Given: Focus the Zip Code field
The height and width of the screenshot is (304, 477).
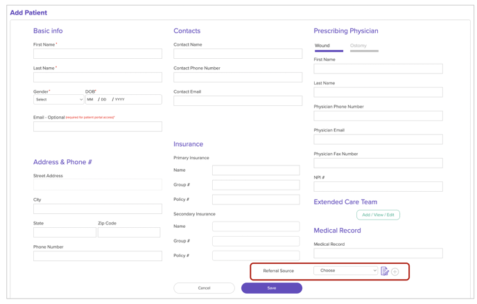Looking at the screenshot, I should click(130, 233).
